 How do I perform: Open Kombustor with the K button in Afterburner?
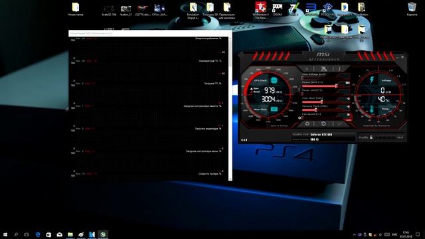[x=307, y=68]
